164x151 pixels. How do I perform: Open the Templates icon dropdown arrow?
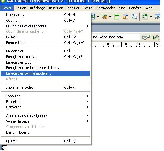point(151,17)
